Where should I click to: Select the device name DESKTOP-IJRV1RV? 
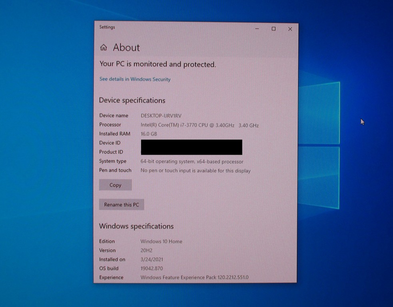(161, 116)
